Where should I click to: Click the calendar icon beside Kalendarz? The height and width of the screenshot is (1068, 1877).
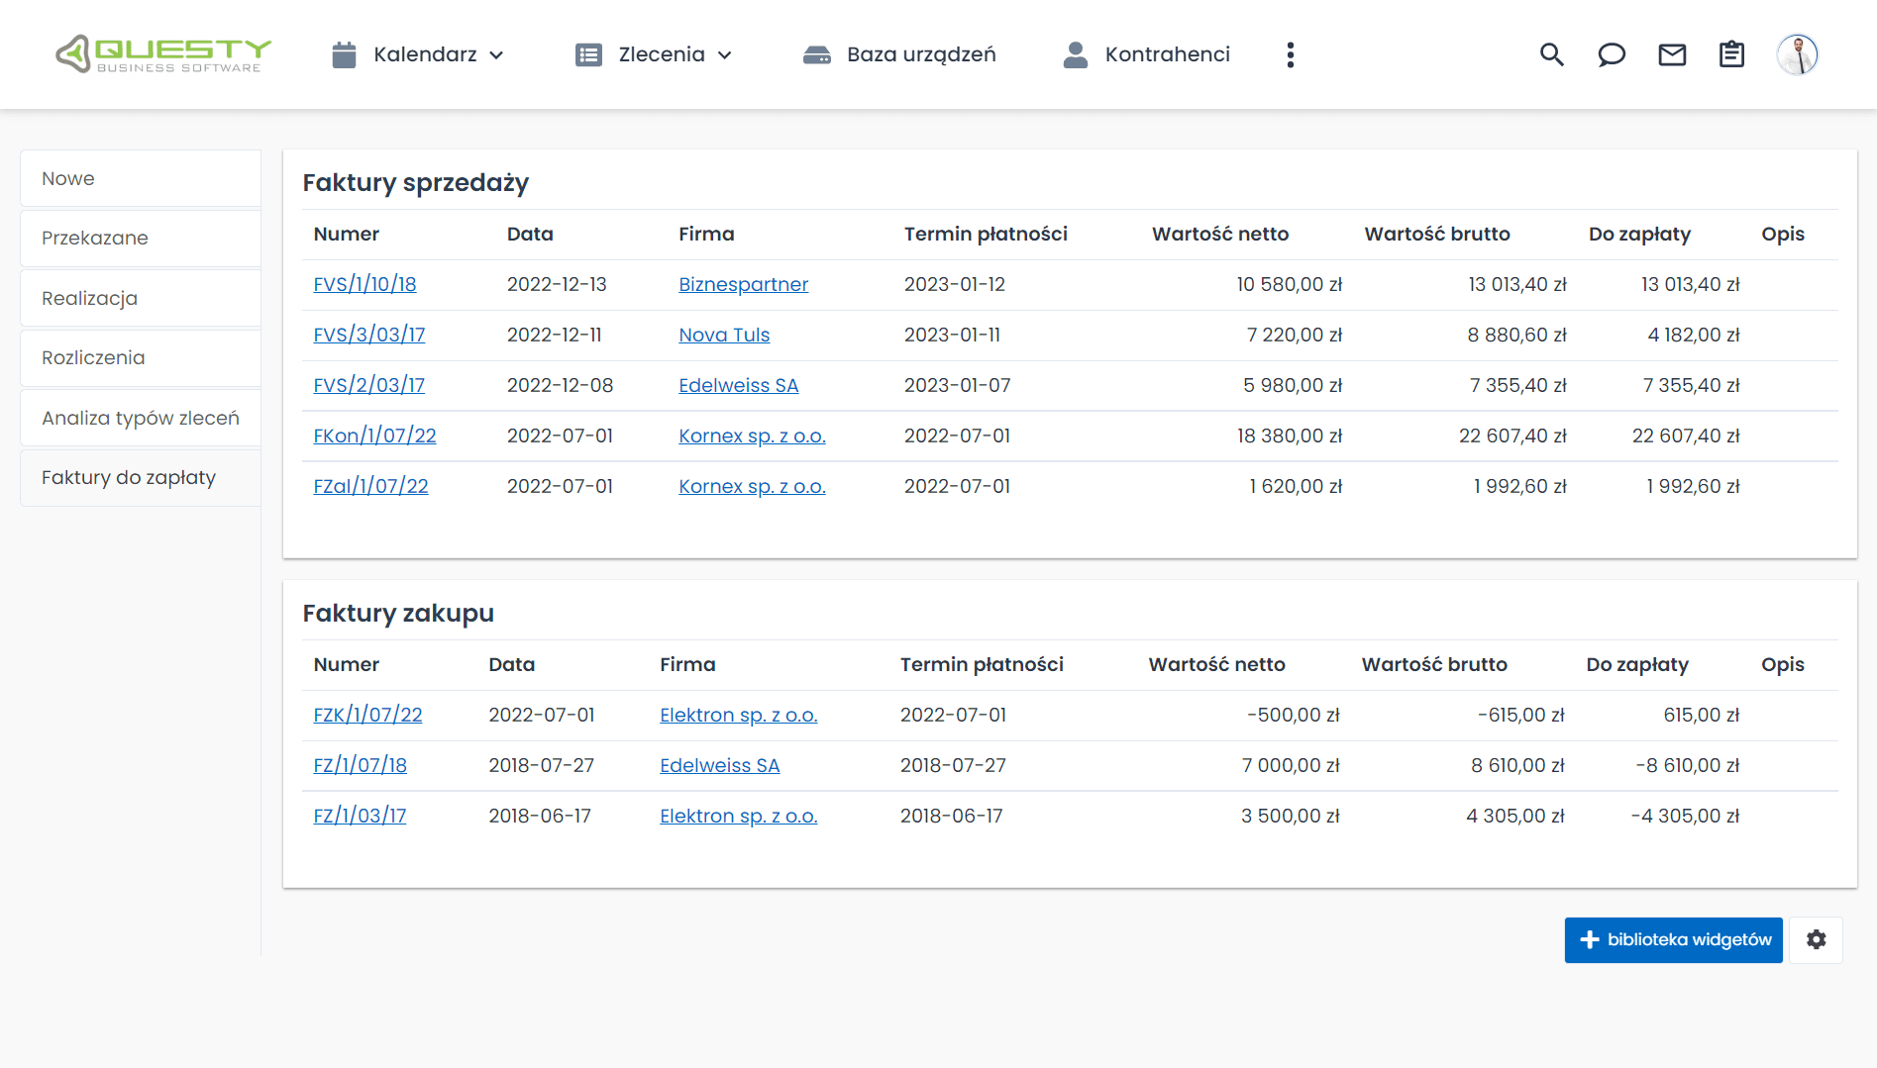[344, 54]
